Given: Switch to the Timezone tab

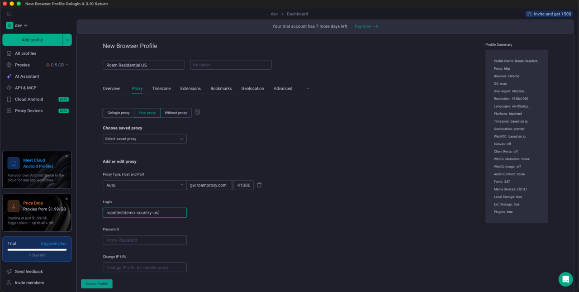Looking at the screenshot, I should point(161,88).
